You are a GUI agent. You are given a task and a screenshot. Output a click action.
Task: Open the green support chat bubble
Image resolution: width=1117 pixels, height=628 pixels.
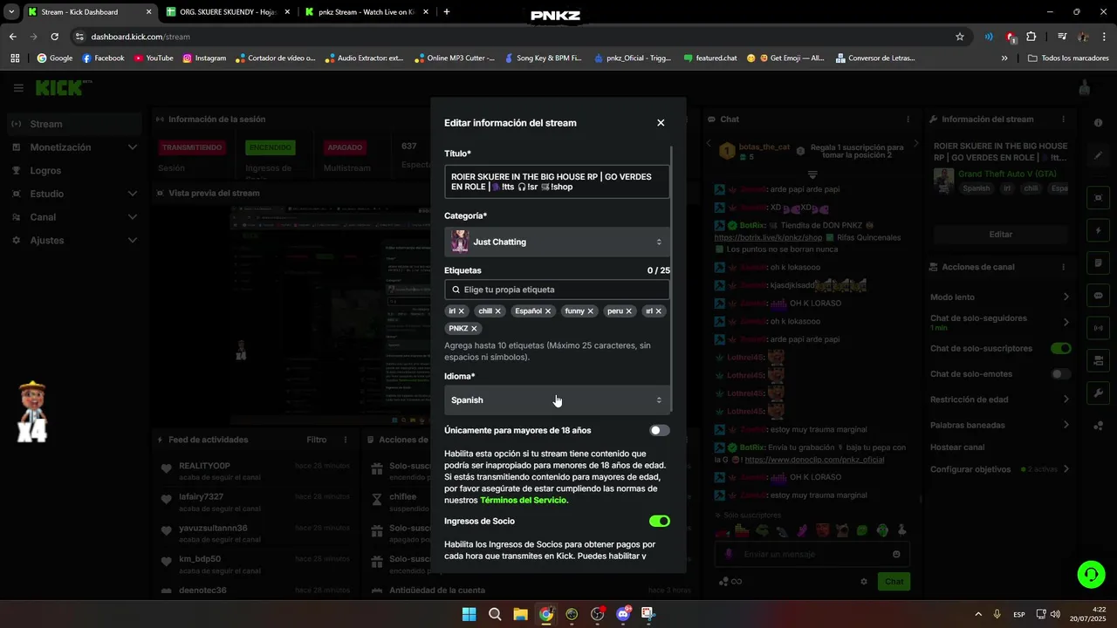click(x=1091, y=574)
